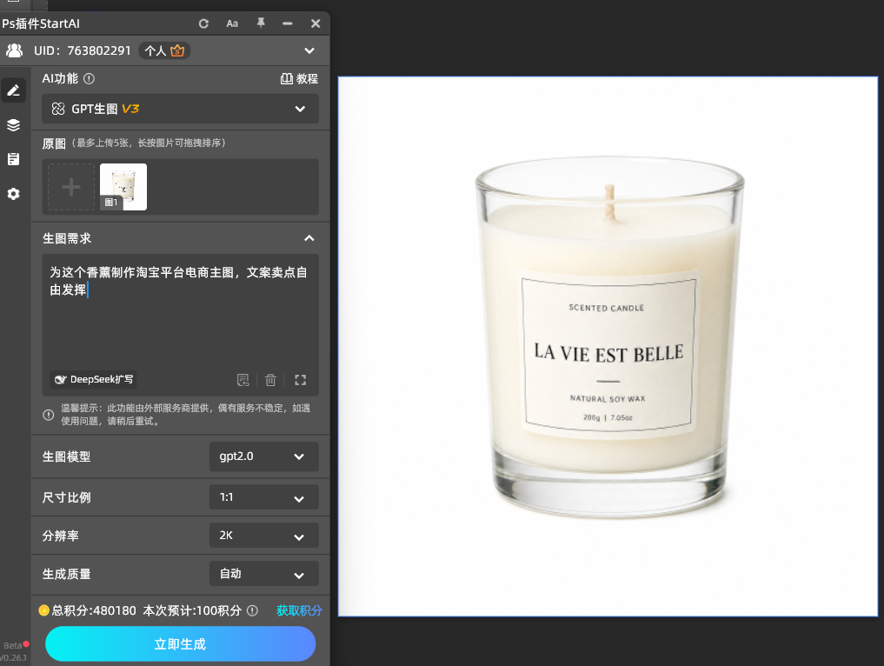
Task: Click the plus box to add image
Action: (71, 187)
